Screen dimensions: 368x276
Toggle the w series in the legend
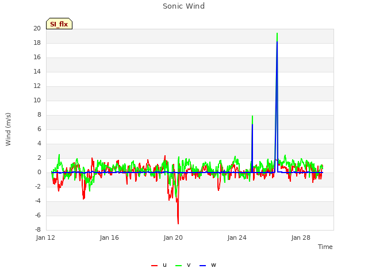click(x=208, y=265)
